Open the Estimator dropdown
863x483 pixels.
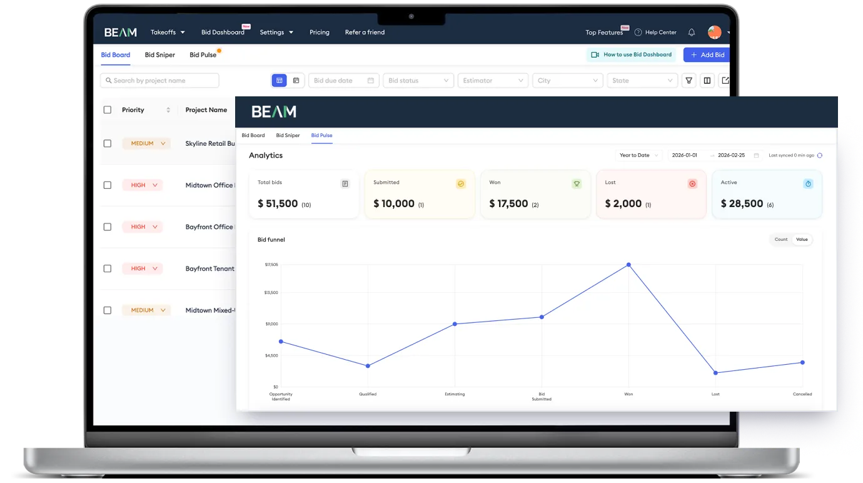click(493, 81)
